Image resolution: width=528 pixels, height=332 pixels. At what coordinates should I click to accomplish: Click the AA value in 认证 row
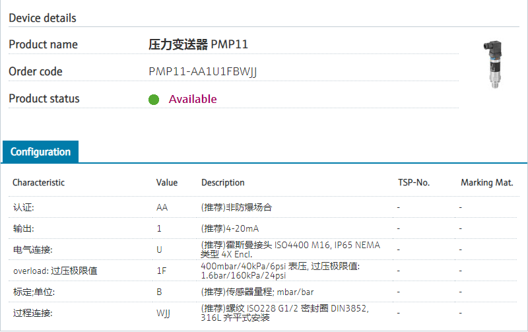pos(162,207)
